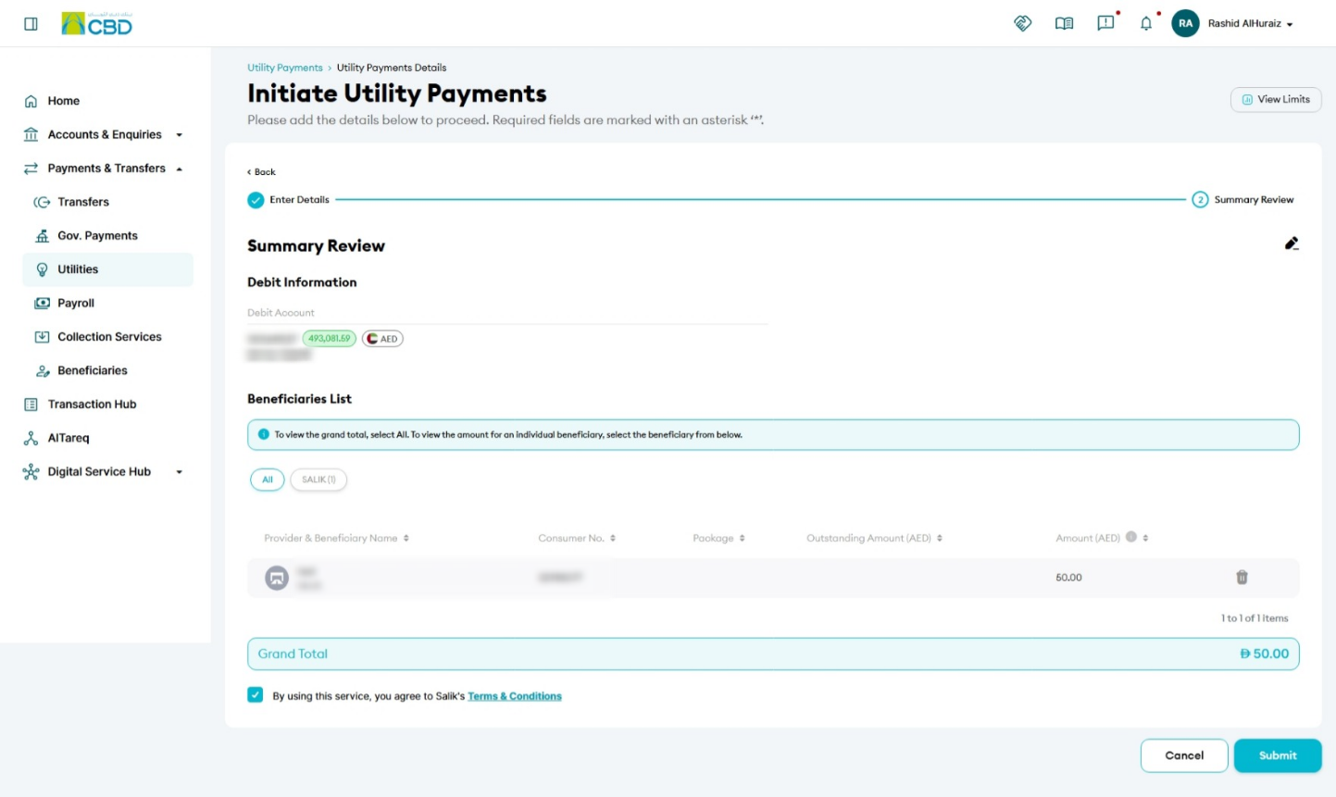Select the SALIK (1) filter tab

(318, 479)
